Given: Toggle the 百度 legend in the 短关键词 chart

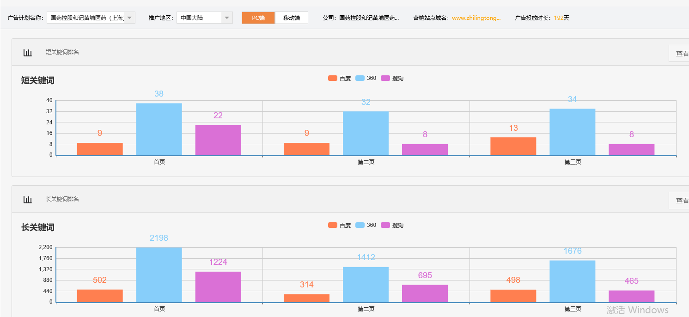Looking at the screenshot, I should pyautogui.click(x=339, y=78).
